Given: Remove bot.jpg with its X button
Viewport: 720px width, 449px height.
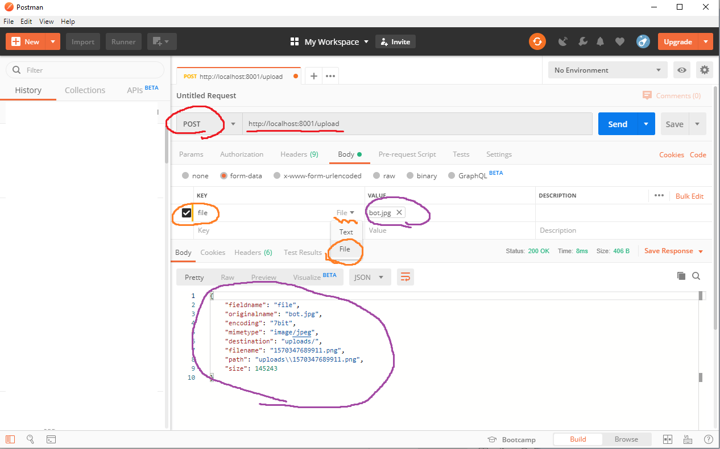Looking at the screenshot, I should point(400,212).
